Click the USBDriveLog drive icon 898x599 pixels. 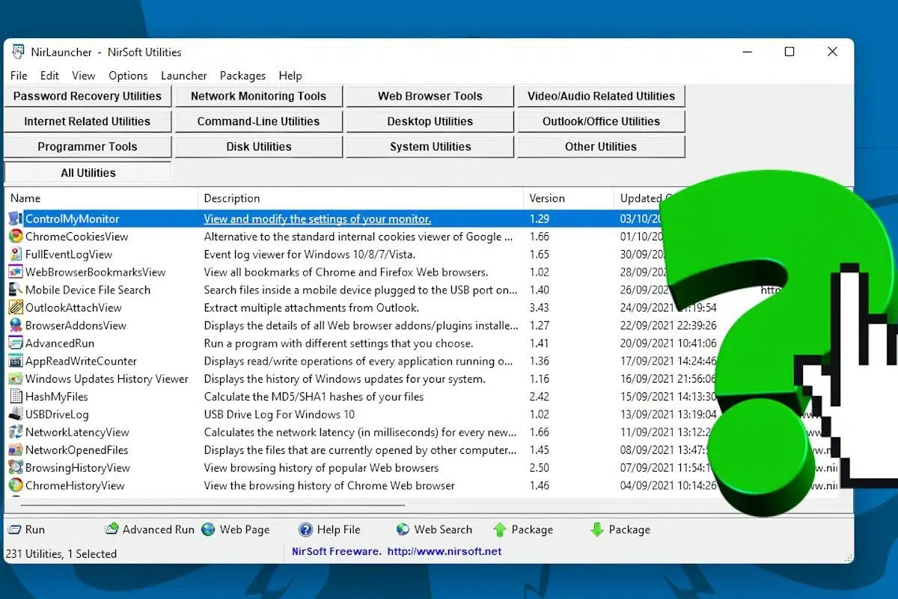(15, 415)
